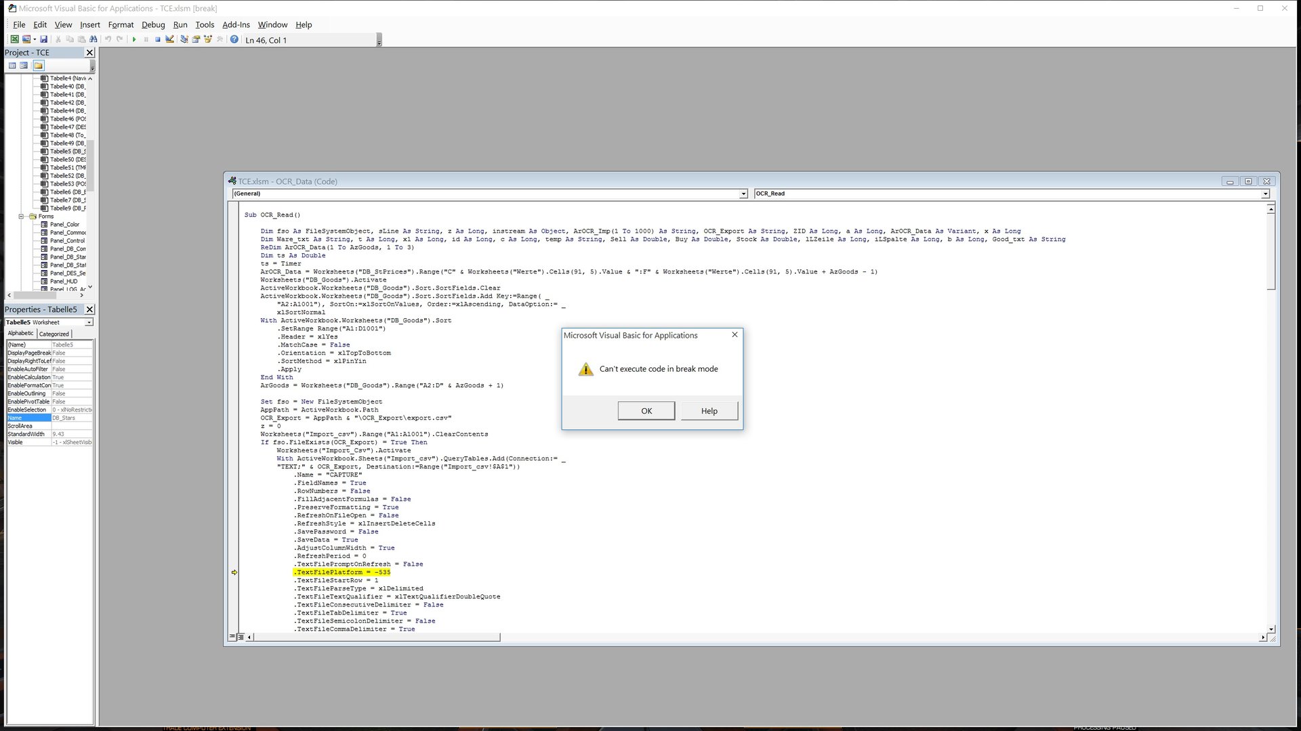This screenshot has height=731, width=1301.
Task: Click the code window horizontal scrollbar thumb
Action: click(x=377, y=637)
